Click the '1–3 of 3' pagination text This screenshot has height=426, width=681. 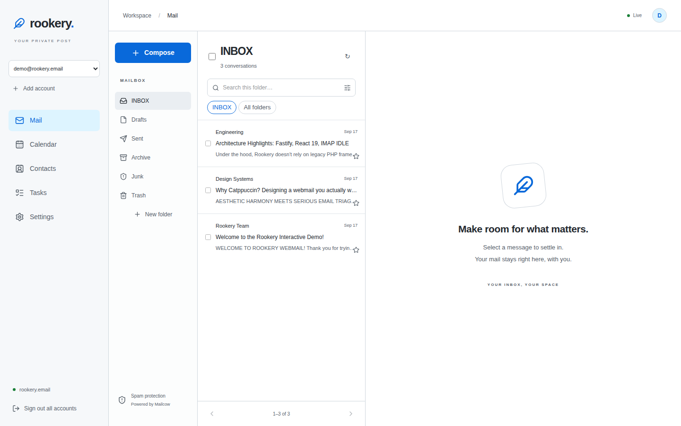(281, 414)
